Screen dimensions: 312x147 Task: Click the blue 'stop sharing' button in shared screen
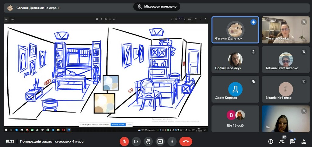118,124
